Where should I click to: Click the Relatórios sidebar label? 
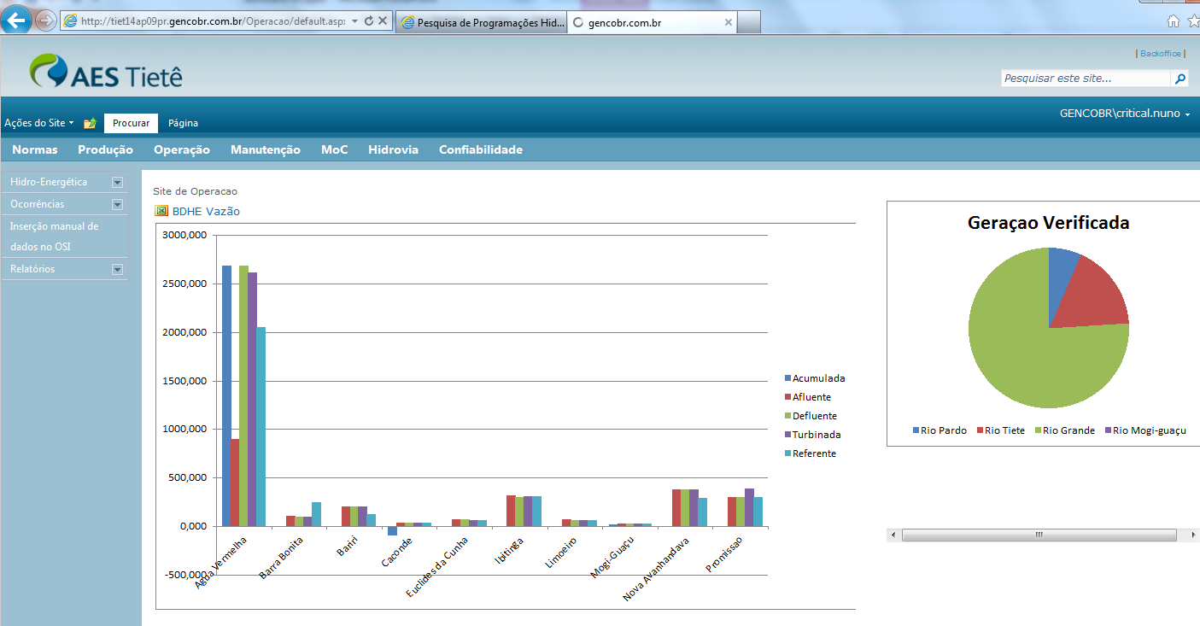coord(32,269)
